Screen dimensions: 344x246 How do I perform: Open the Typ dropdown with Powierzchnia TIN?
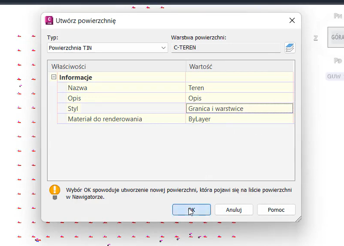click(x=107, y=48)
